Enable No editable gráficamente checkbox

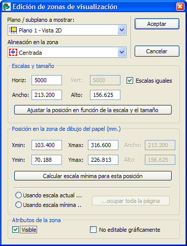(93, 230)
